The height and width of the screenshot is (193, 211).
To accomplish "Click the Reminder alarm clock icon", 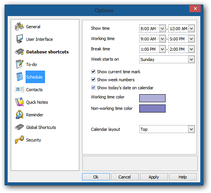I will coord(19,114).
